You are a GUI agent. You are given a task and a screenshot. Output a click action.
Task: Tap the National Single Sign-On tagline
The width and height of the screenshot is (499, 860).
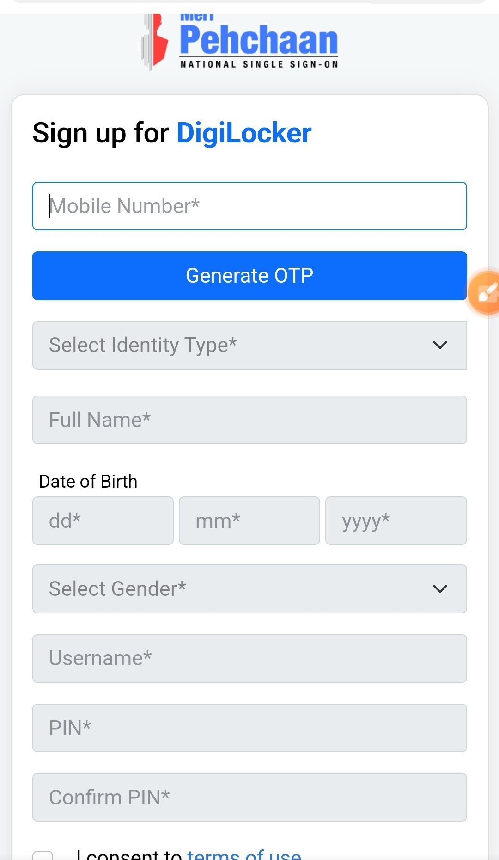[x=259, y=64]
